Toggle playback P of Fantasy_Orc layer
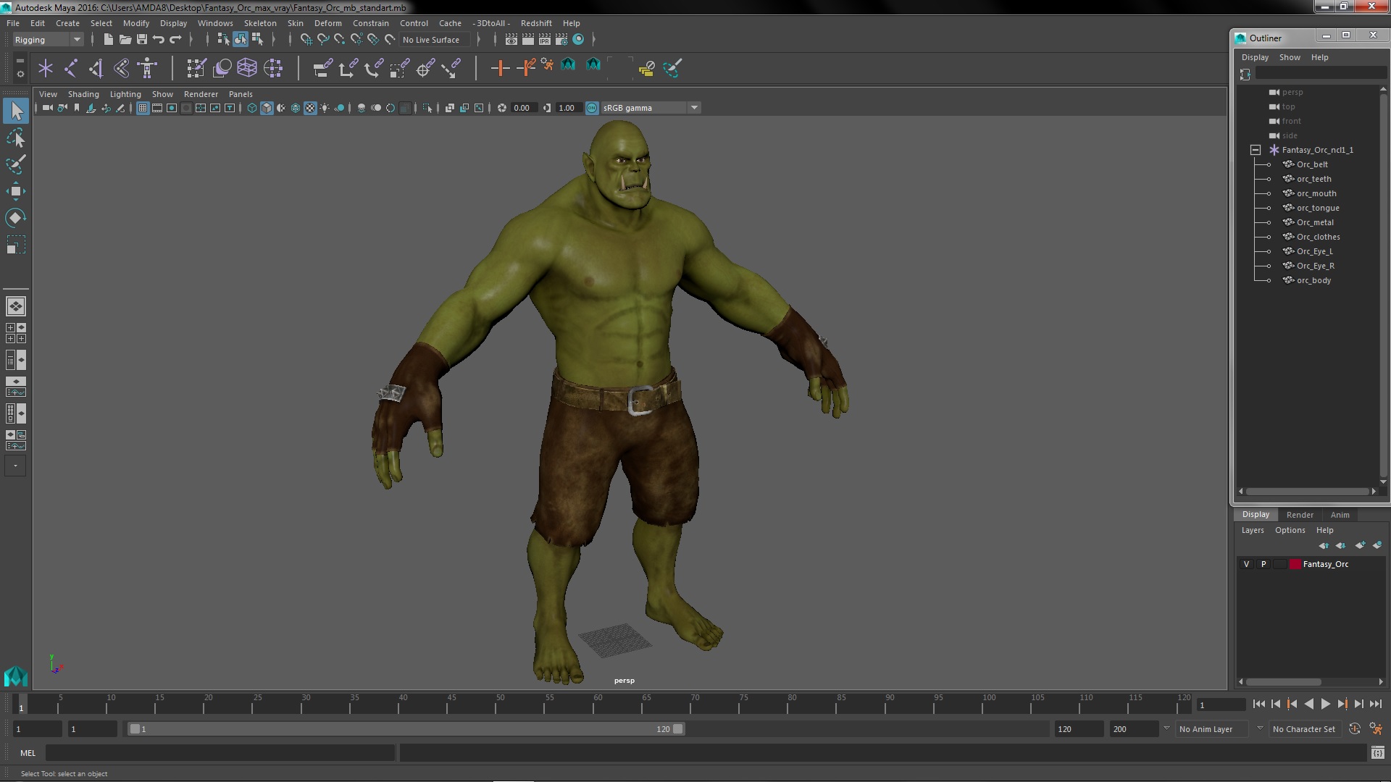1391x782 pixels. tap(1263, 564)
